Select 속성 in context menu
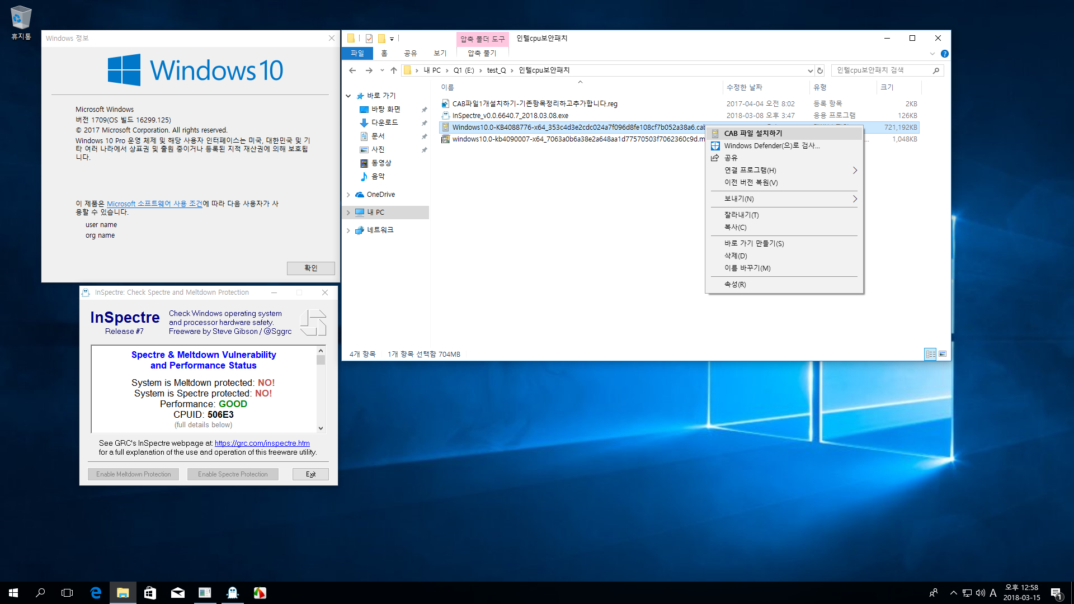The height and width of the screenshot is (604, 1074). coord(784,284)
